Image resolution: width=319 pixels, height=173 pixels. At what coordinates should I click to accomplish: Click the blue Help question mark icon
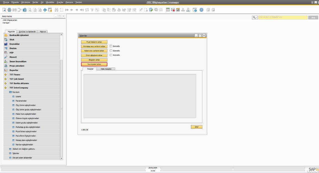point(201,10)
